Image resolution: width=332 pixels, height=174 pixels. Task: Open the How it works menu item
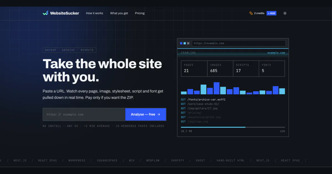pos(95,13)
